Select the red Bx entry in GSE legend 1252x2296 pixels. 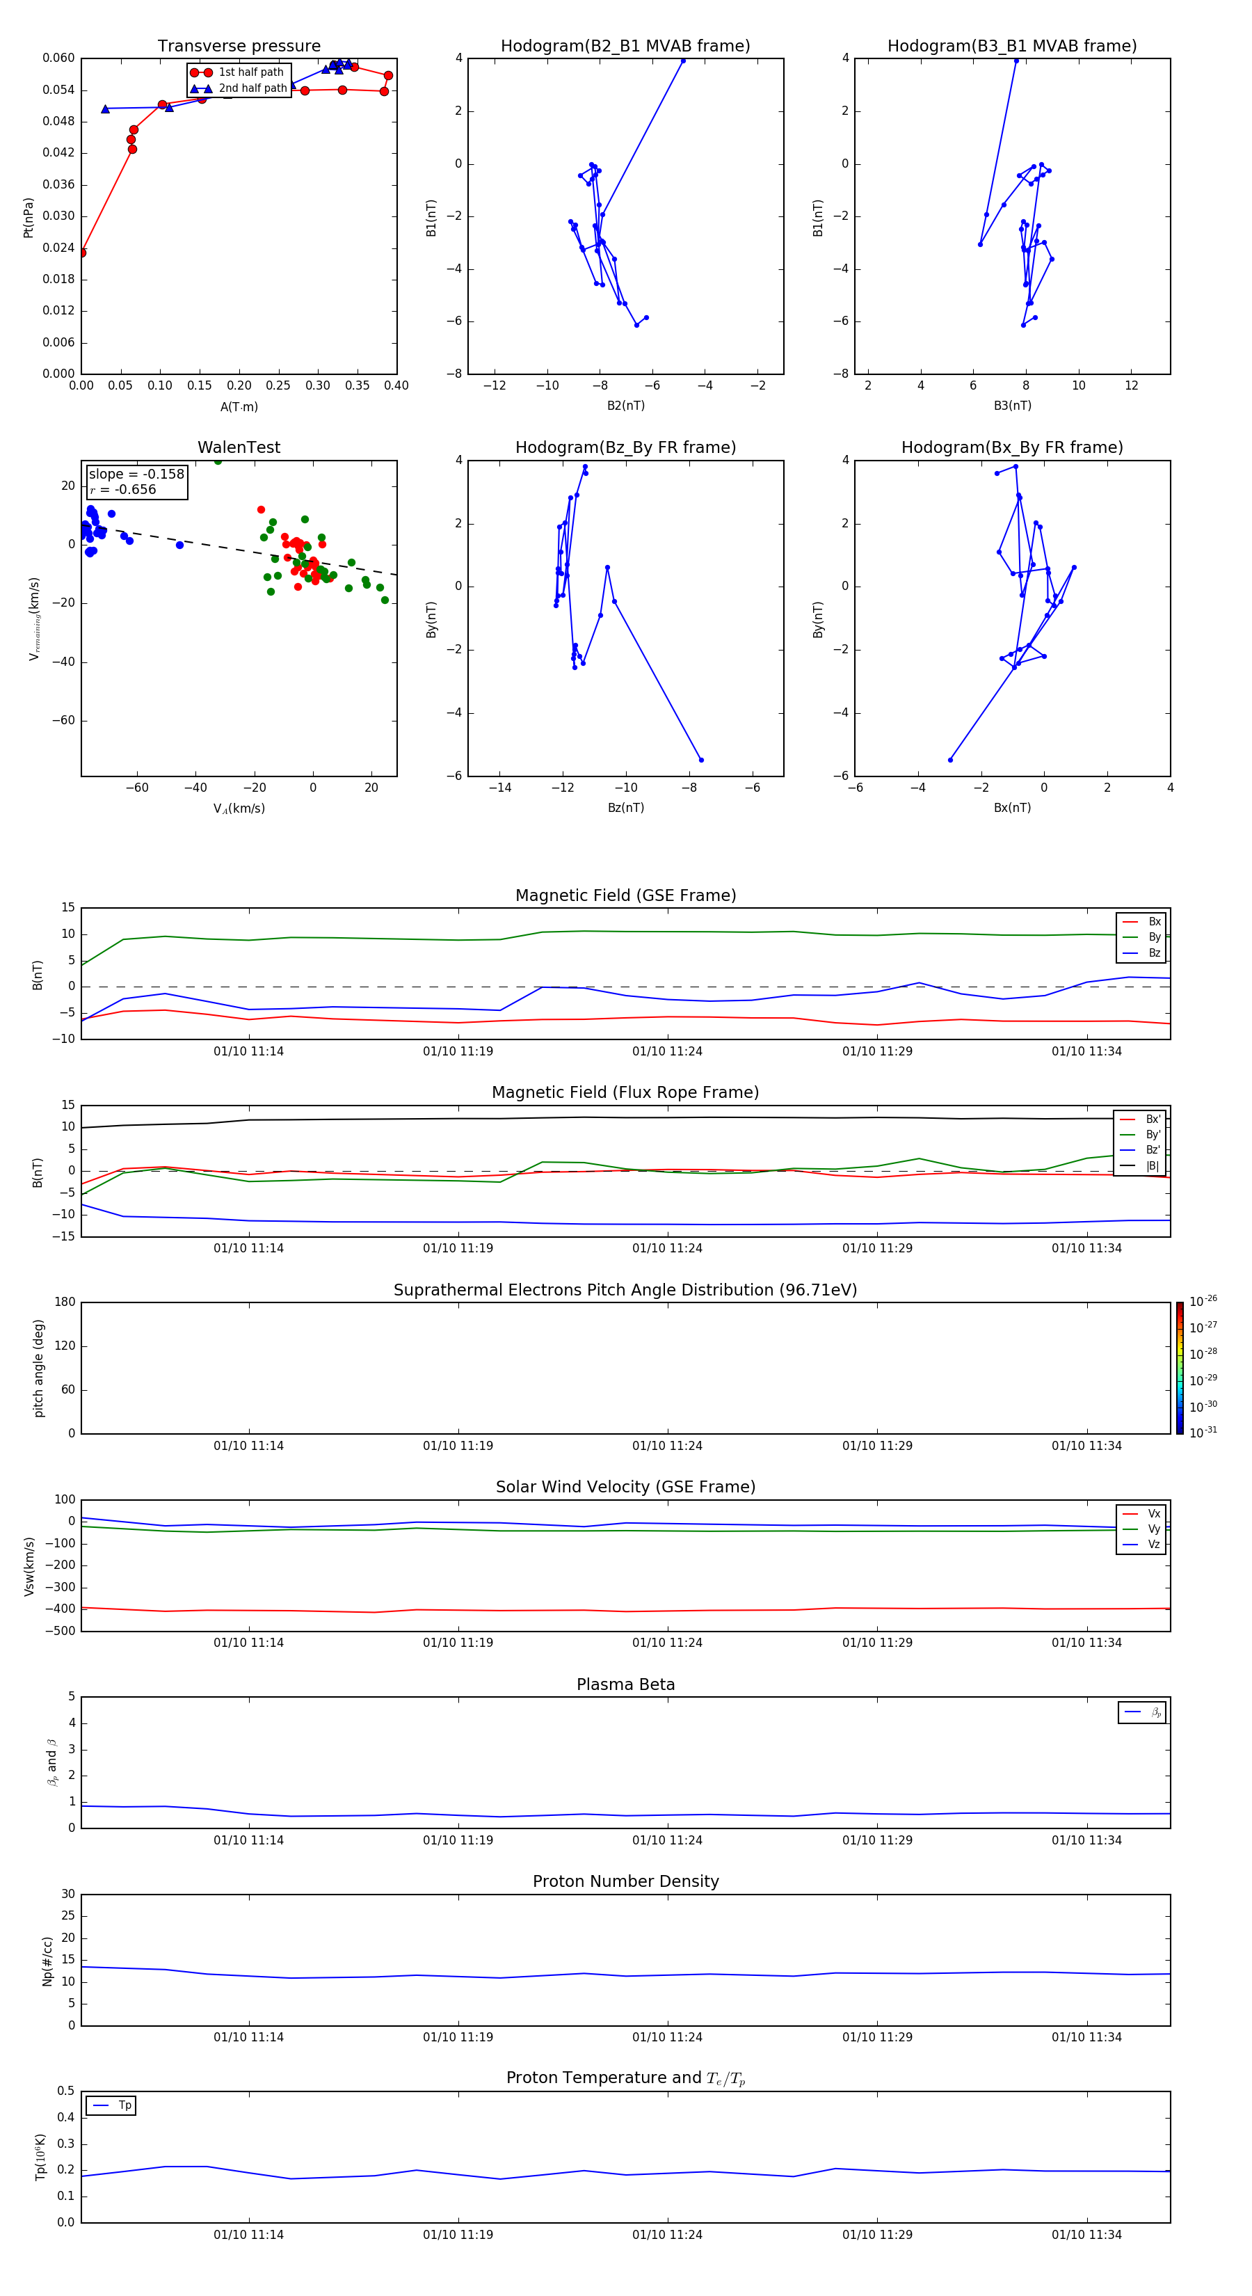(1141, 922)
